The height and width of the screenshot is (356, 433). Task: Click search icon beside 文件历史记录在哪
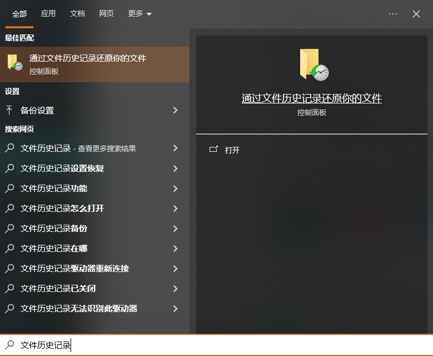coord(9,248)
